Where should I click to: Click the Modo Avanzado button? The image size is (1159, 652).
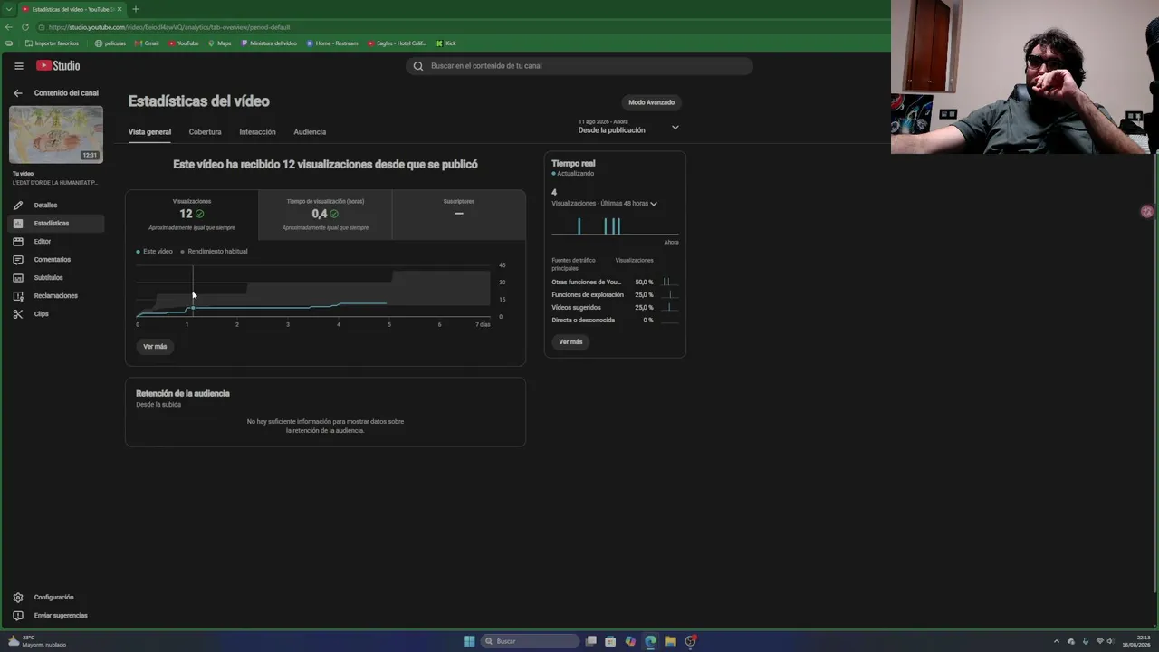652,102
